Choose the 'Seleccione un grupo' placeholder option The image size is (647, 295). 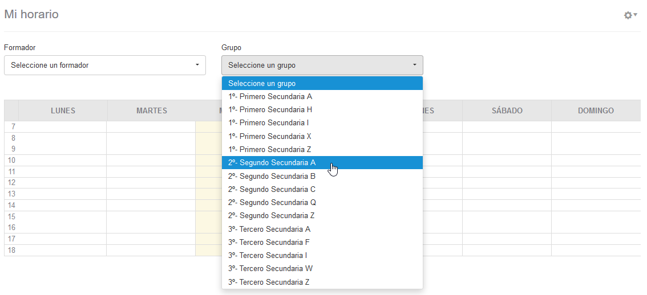(x=322, y=83)
